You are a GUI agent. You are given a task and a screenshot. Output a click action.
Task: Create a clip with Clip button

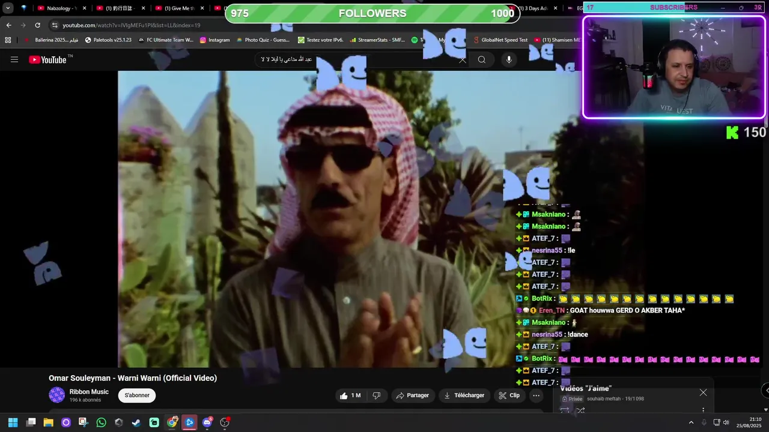pos(509,395)
